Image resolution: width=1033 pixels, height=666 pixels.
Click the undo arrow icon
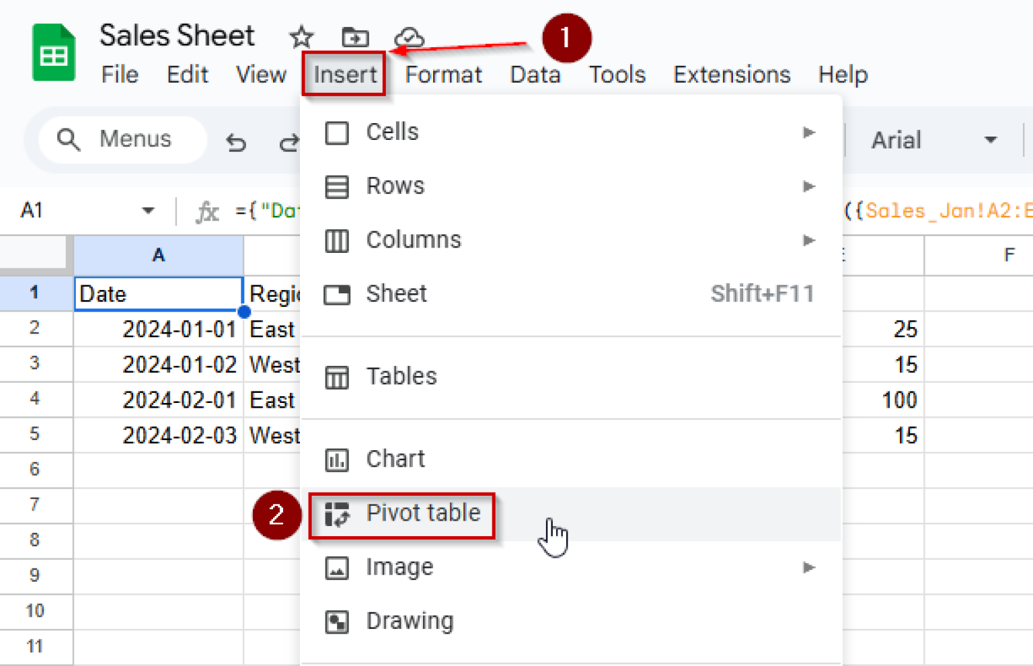coord(236,143)
